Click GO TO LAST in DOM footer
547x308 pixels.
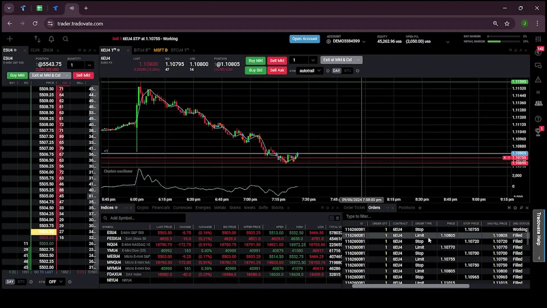tap(44, 272)
